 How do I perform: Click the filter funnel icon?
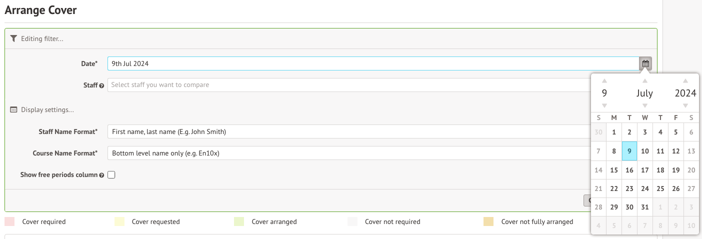coord(13,38)
